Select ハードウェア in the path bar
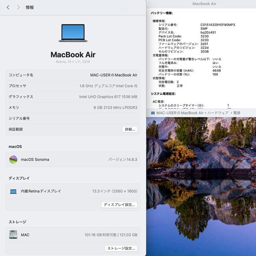 coord(218,113)
